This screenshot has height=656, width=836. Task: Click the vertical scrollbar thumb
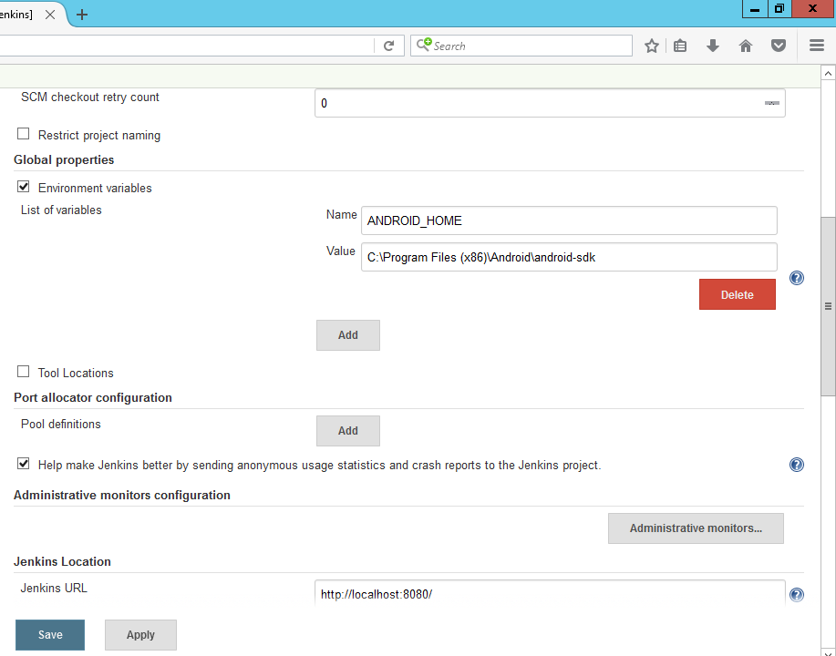click(x=828, y=306)
